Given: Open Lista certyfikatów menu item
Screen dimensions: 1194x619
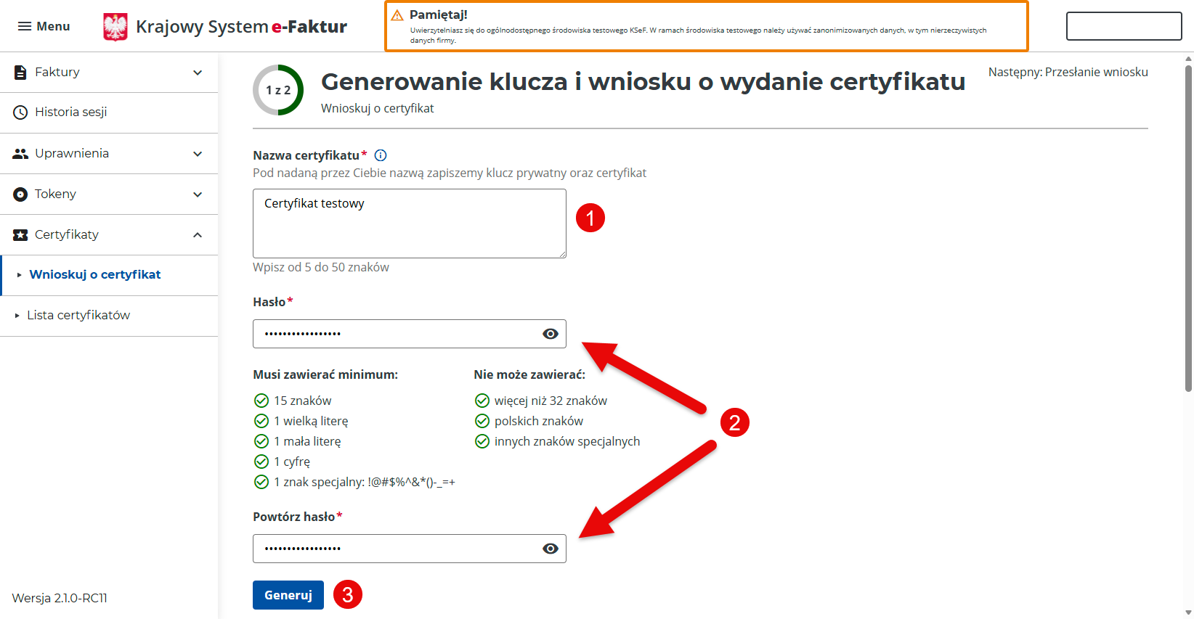Looking at the screenshot, I should (x=78, y=315).
